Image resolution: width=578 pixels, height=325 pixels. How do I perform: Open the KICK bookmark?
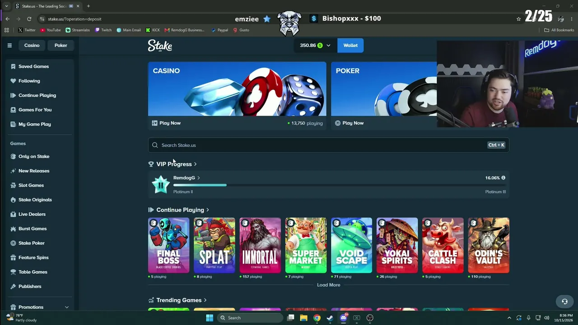tap(153, 30)
